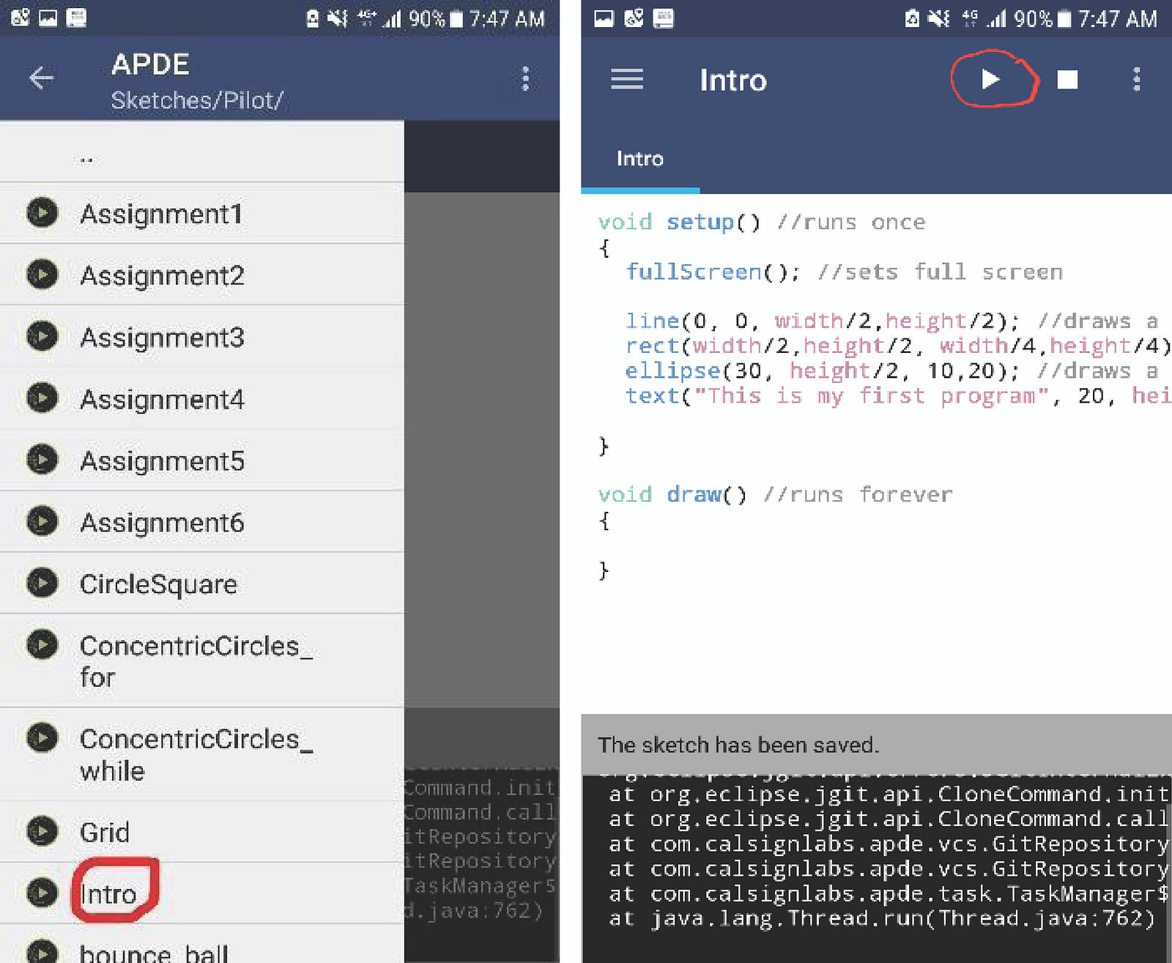Tap the mute icon in right status bar
The height and width of the screenshot is (963, 1172).
(939, 18)
